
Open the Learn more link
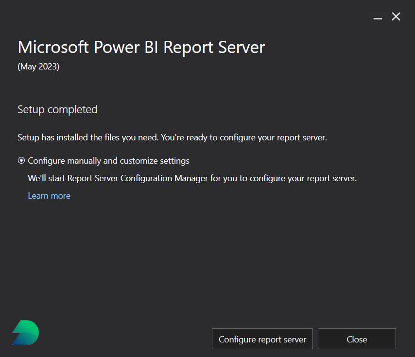pos(49,195)
